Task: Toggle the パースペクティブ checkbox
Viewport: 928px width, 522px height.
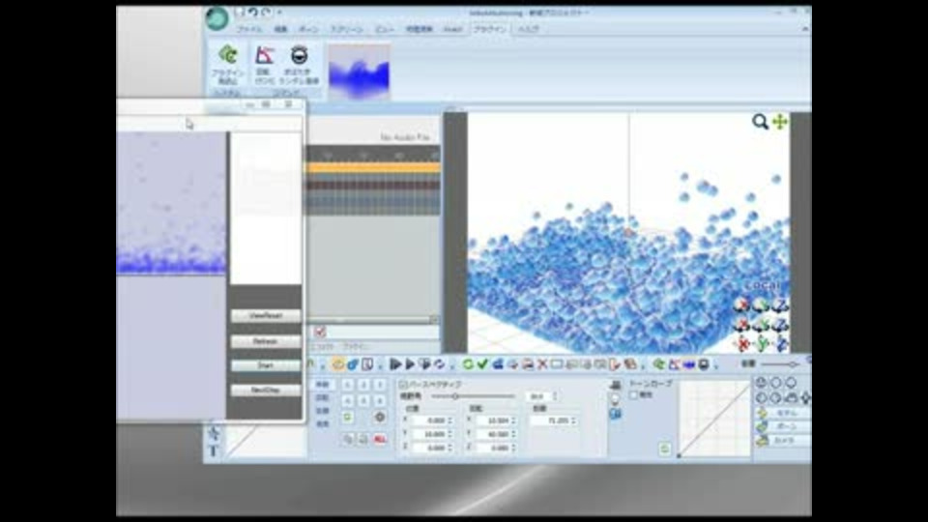Action: tap(403, 385)
